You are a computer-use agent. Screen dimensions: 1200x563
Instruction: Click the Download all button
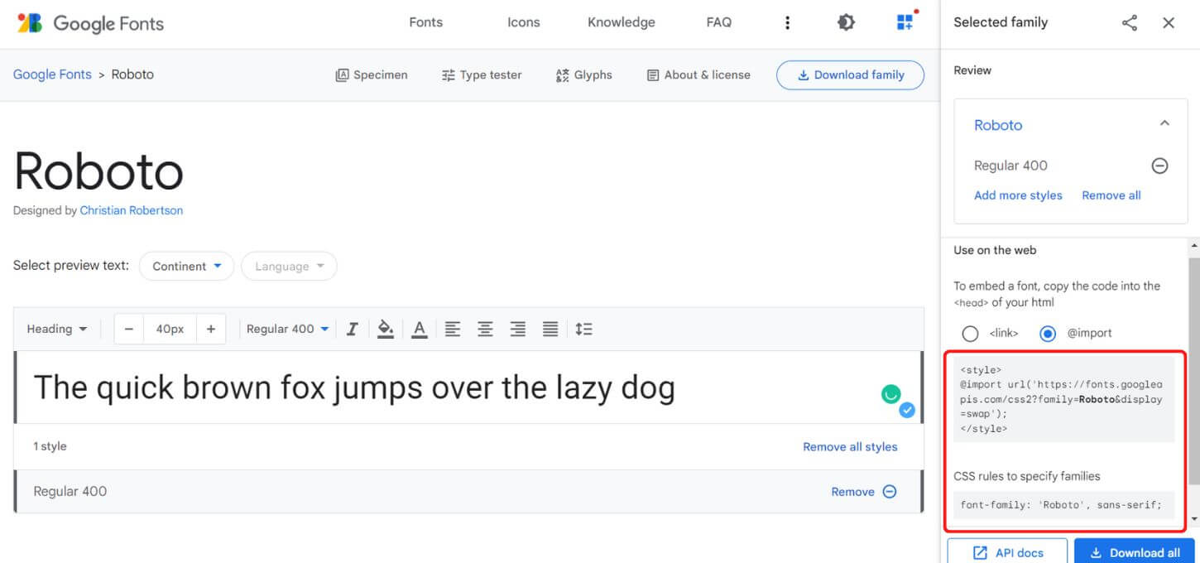point(1135,552)
